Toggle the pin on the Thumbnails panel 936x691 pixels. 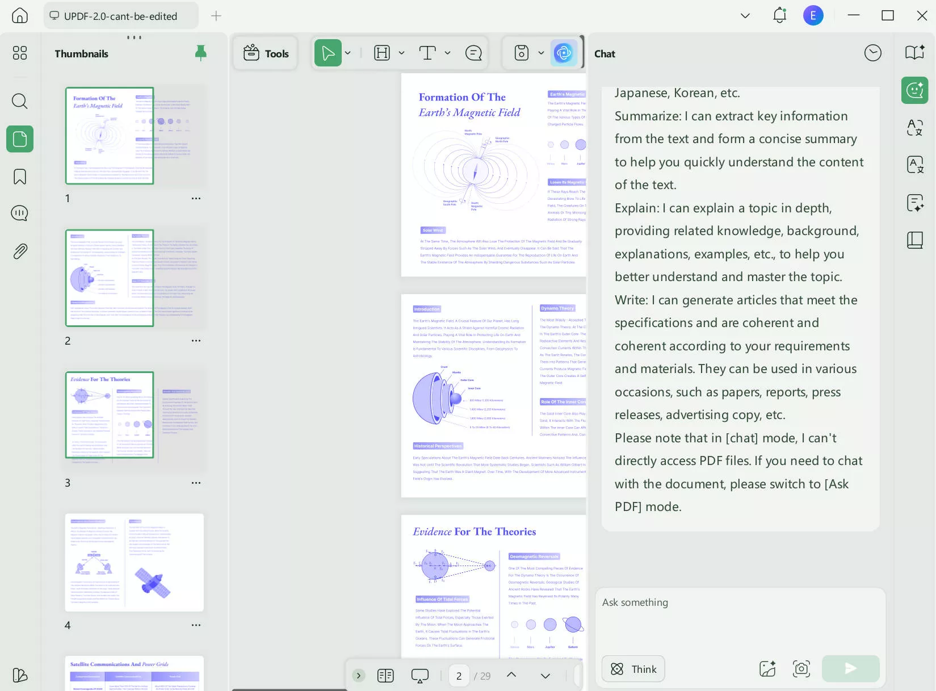point(200,53)
